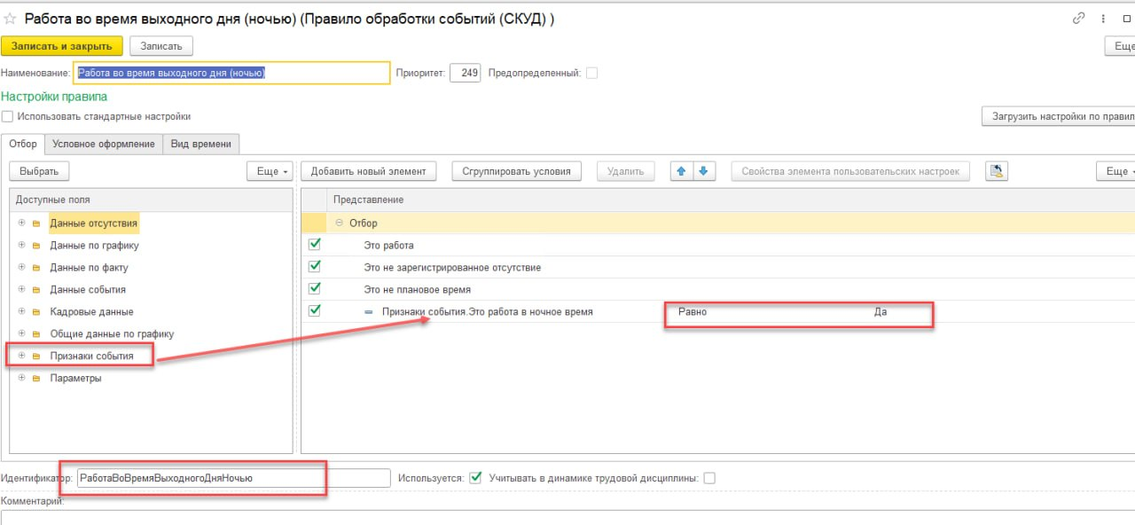The image size is (1135, 525).
Task: Toggle the Используется checkbox
Action: [475, 478]
